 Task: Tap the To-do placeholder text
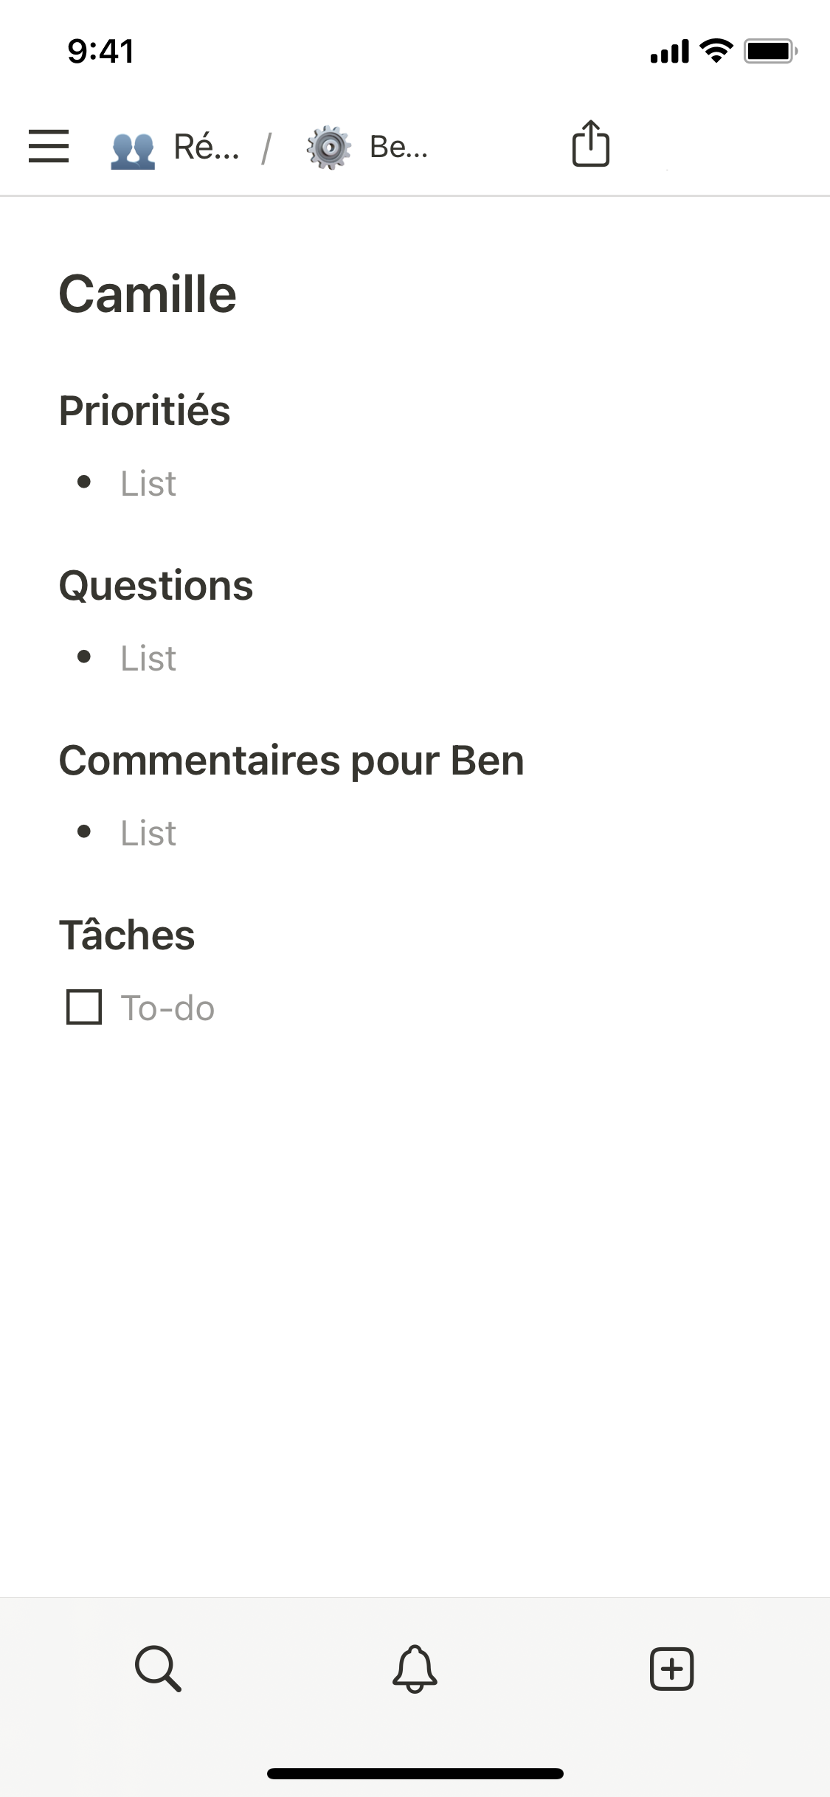[167, 1008]
